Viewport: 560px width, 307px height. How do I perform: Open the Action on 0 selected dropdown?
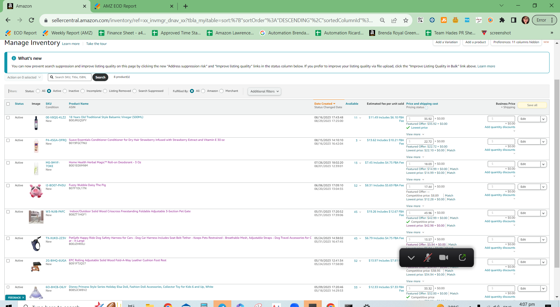pyautogui.click(x=24, y=77)
